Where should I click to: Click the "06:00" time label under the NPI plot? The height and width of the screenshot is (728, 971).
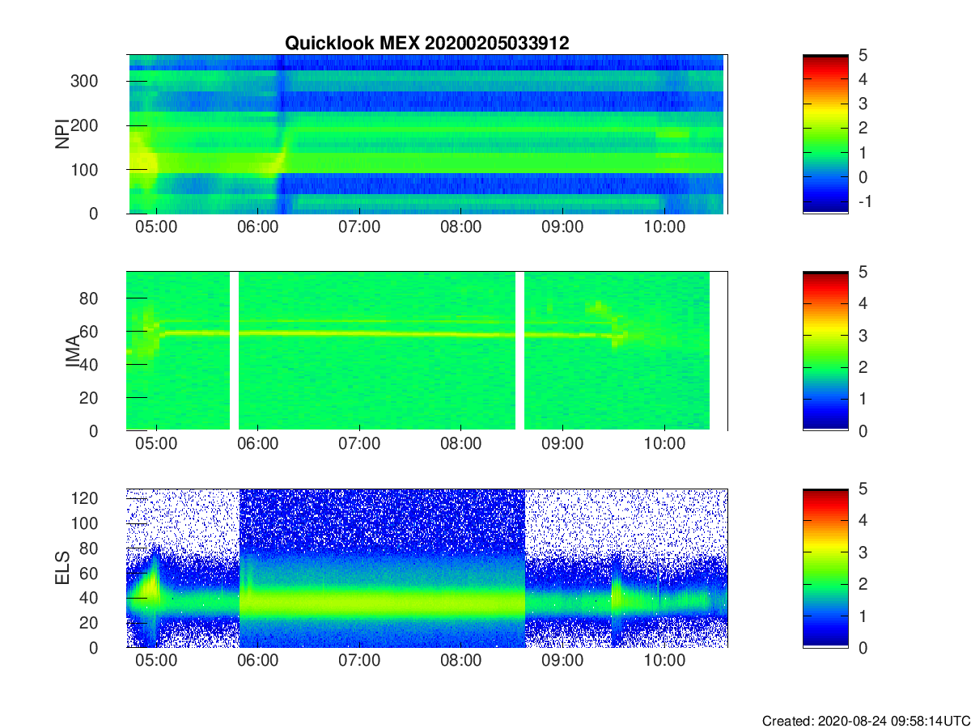[258, 226]
